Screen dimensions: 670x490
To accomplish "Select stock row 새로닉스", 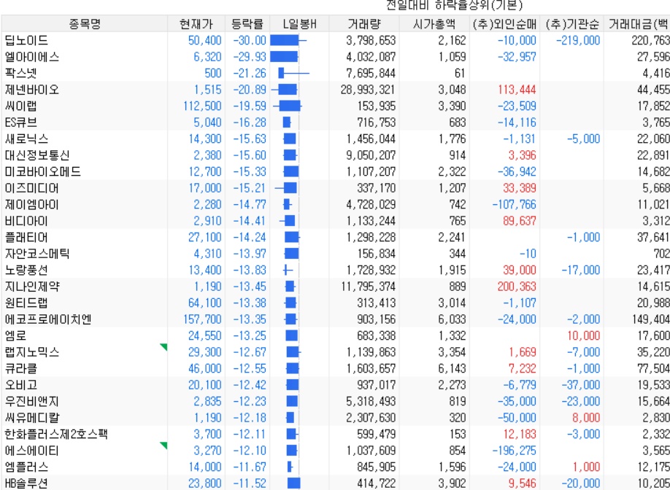I will (335, 139).
